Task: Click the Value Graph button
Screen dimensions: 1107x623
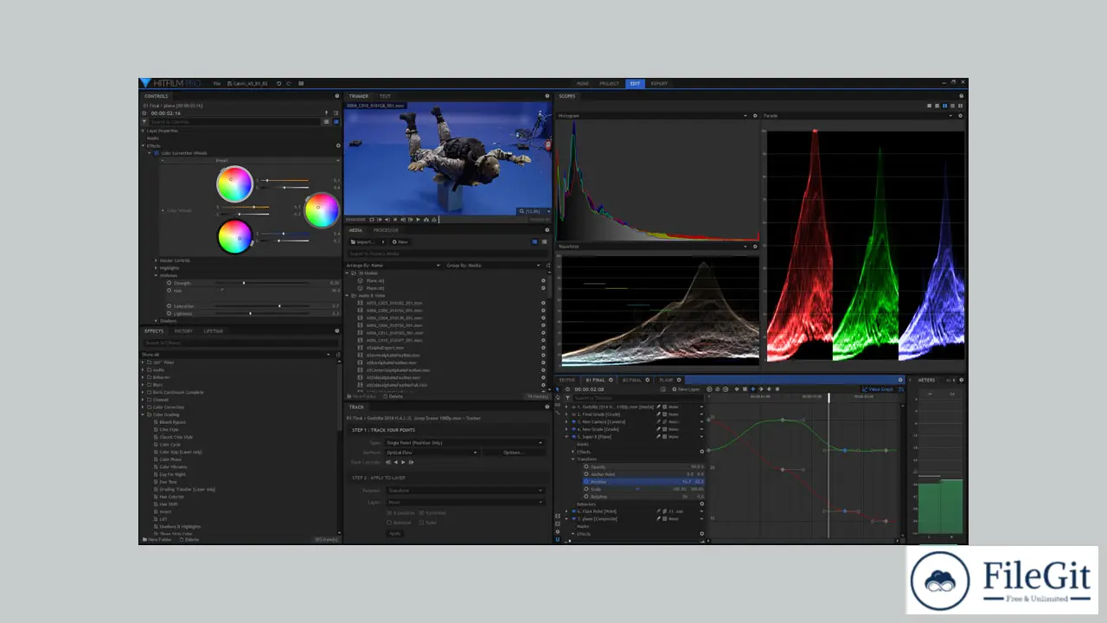Action: tap(878, 389)
